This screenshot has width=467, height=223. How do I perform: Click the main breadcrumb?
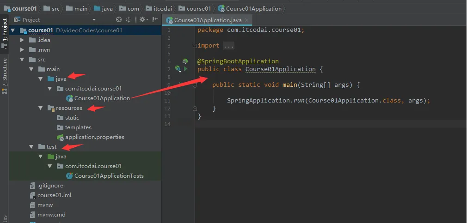coord(77,9)
